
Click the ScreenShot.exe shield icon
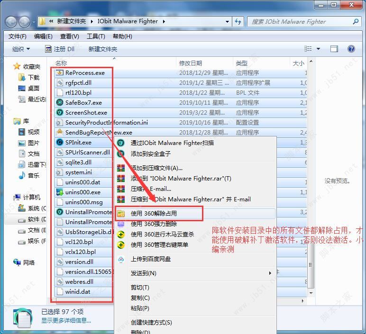pyautogui.click(x=60, y=112)
